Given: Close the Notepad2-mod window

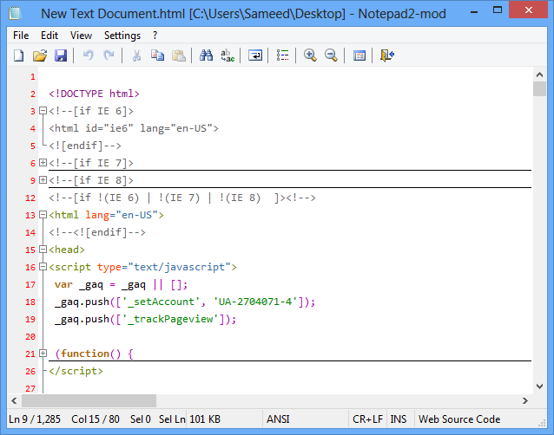Looking at the screenshot, I should (x=528, y=10).
